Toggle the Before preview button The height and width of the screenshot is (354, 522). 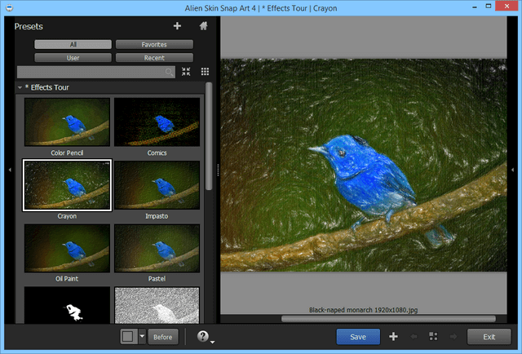click(x=163, y=336)
